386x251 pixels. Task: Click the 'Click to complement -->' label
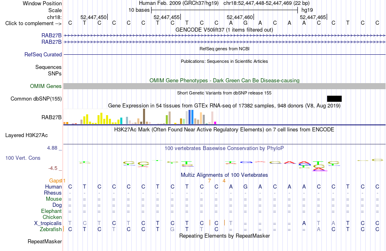coord(33,24)
